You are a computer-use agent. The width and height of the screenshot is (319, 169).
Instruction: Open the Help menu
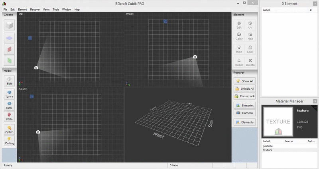click(77, 10)
